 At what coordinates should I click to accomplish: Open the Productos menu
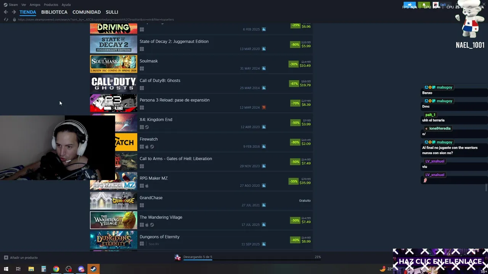[x=51, y=5]
